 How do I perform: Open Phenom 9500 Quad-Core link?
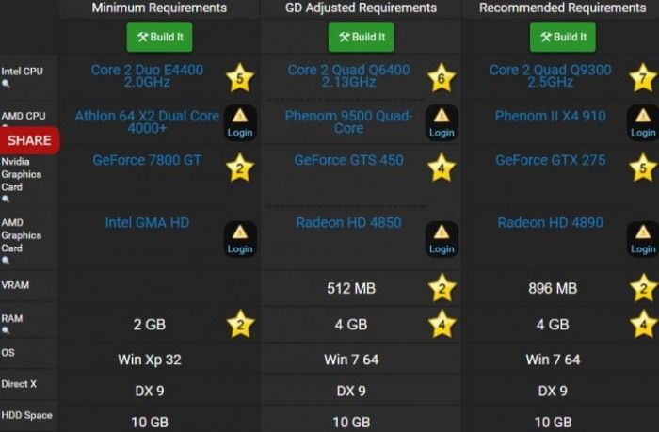tap(349, 121)
